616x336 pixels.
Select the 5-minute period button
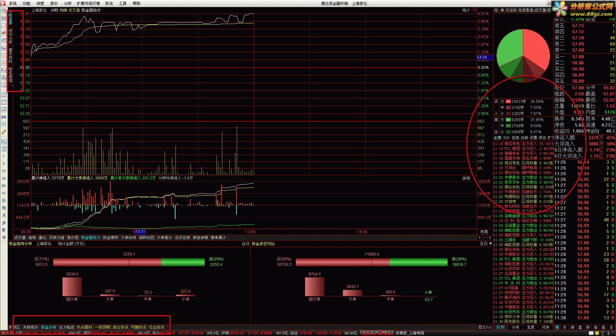pos(4,164)
